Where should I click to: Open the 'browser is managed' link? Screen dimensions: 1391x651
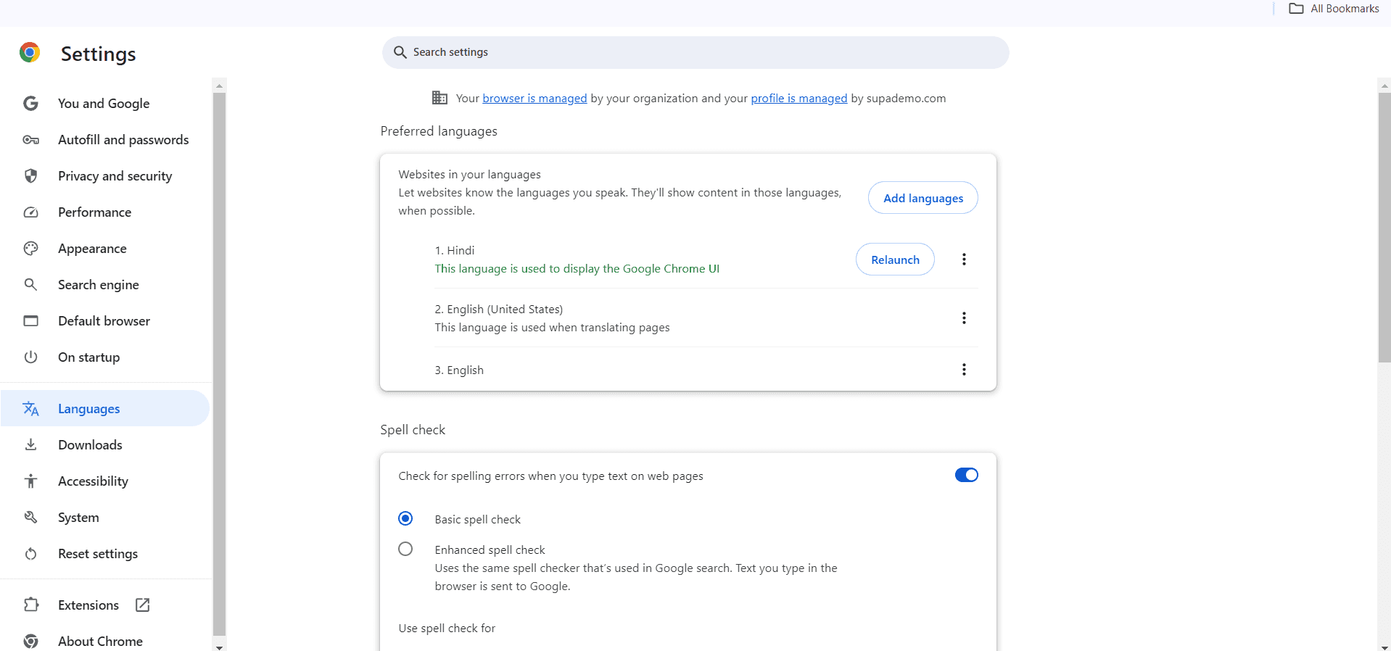click(534, 98)
